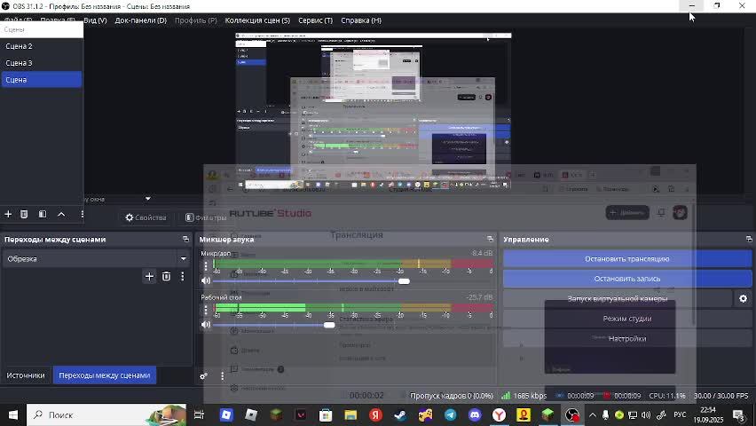This screenshot has height=426, width=756.
Task: Add a transition with plus icon
Action: pos(149,276)
